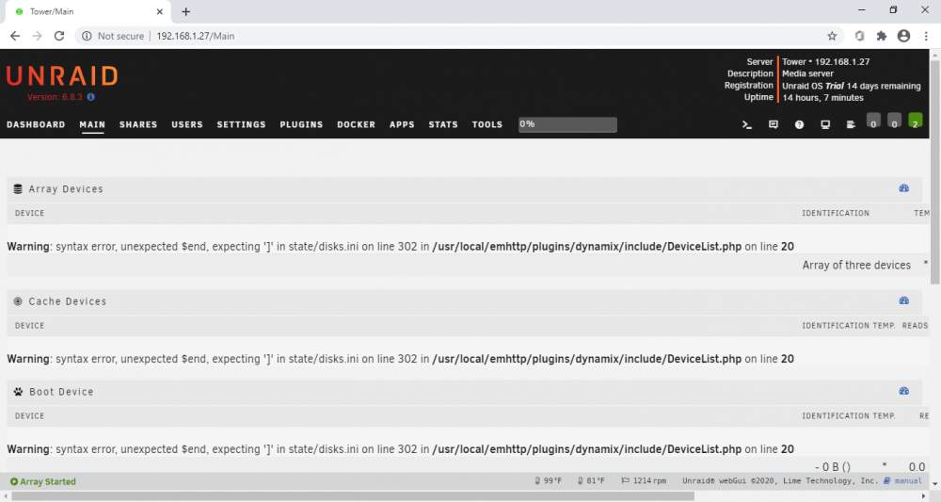941x502 pixels.
Task: Click the blue version info icon
Action: (90, 97)
